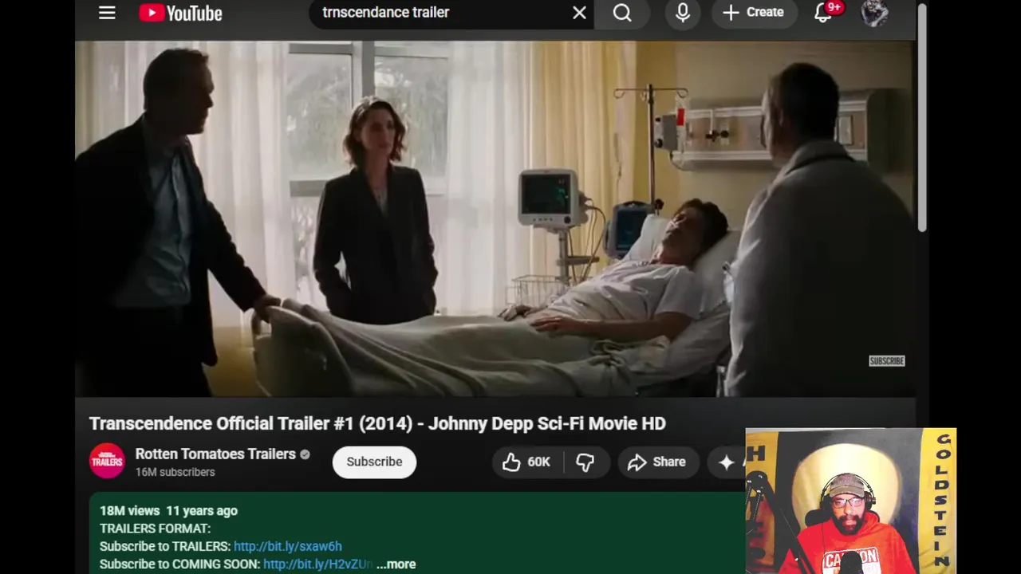Open the YouTube hamburger guide menu
The image size is (1021, 574).
107,13
